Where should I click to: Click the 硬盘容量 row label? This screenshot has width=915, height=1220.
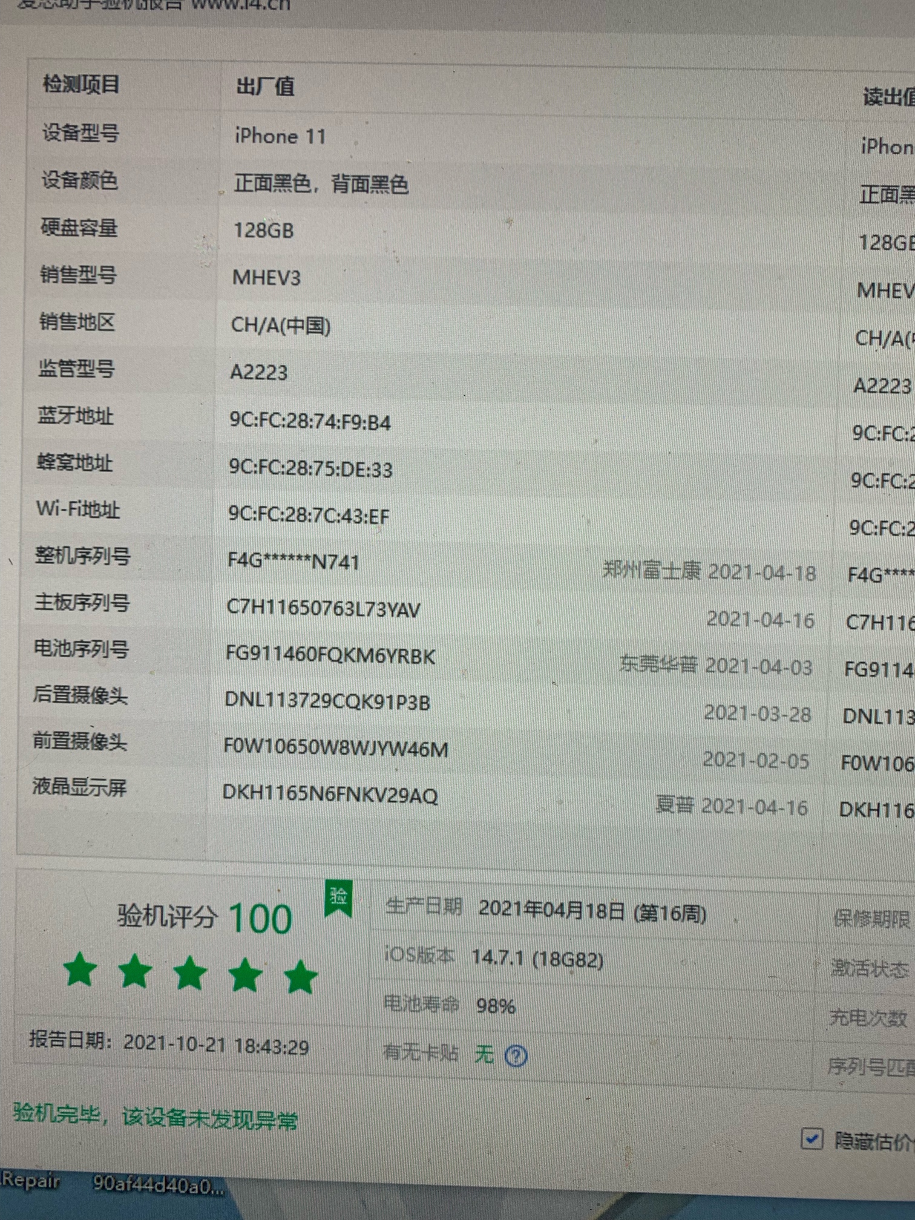79,228
